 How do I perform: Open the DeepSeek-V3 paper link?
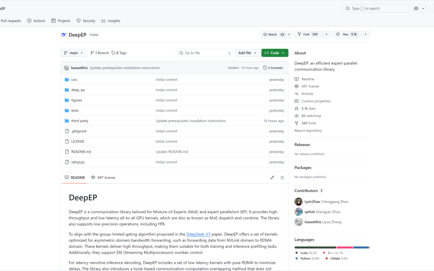click(198, 234)
